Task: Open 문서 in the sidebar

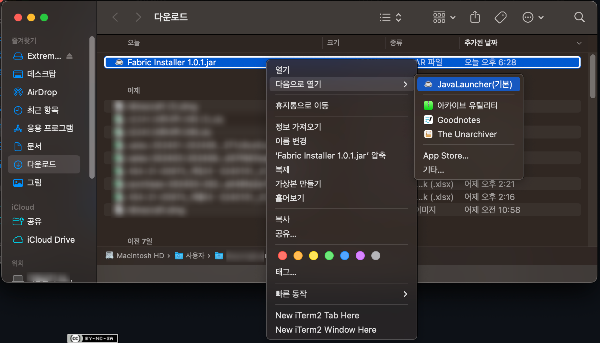Action: pyautogui.click(x=44, y=147)
